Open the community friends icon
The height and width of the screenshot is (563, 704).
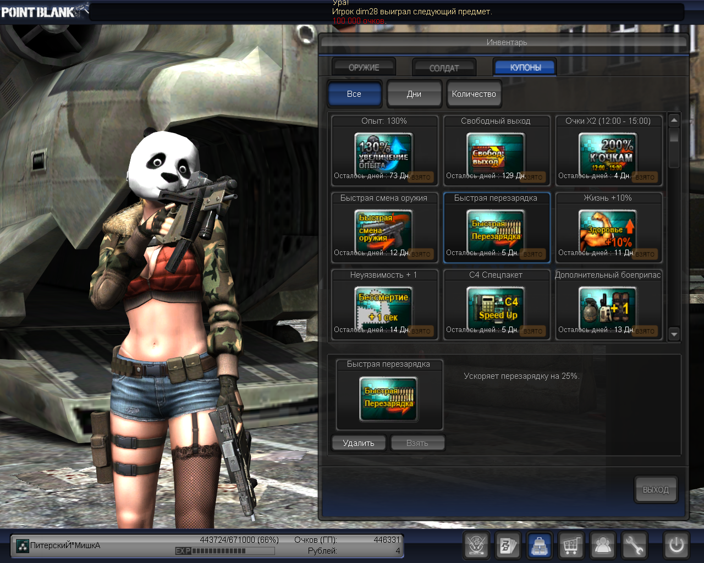[603, 546]
